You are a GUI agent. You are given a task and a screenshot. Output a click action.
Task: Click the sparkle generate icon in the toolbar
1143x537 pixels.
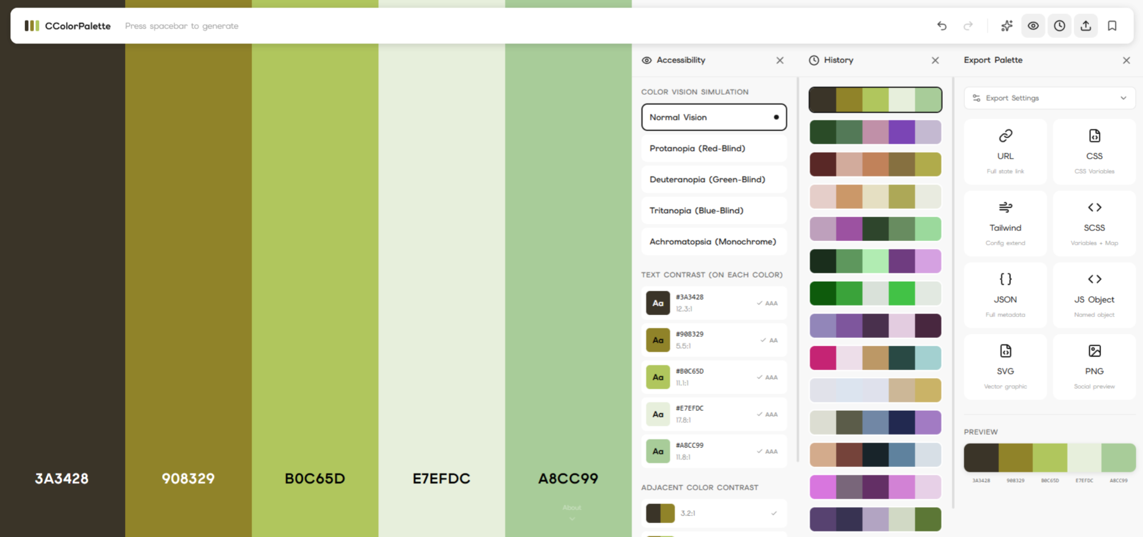[x=1007, y=26]
